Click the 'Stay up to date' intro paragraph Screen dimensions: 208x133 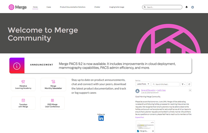(x=99, y=86)
